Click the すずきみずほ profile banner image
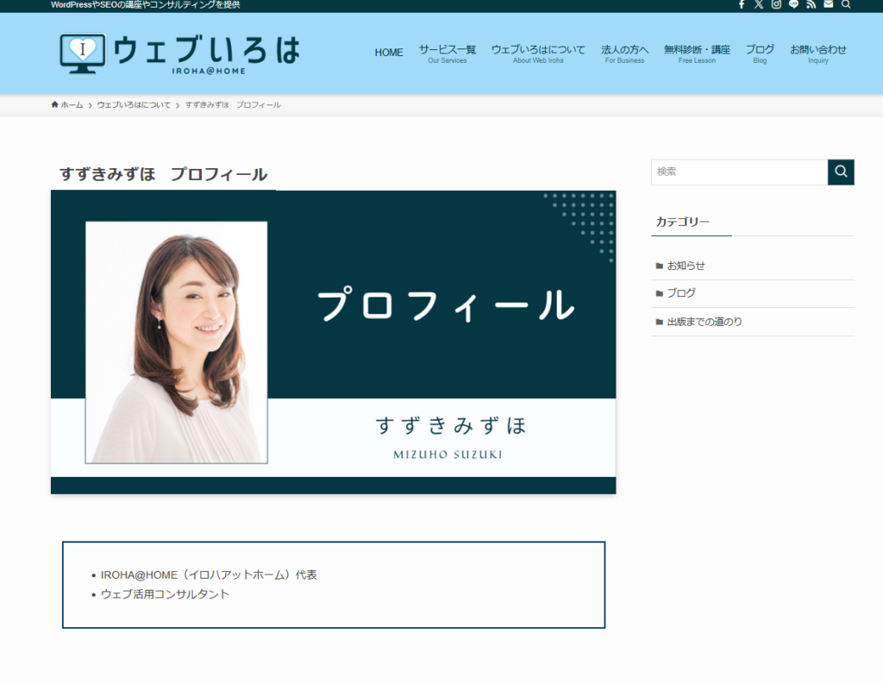 pyautogui.click(x=334, y=342)
